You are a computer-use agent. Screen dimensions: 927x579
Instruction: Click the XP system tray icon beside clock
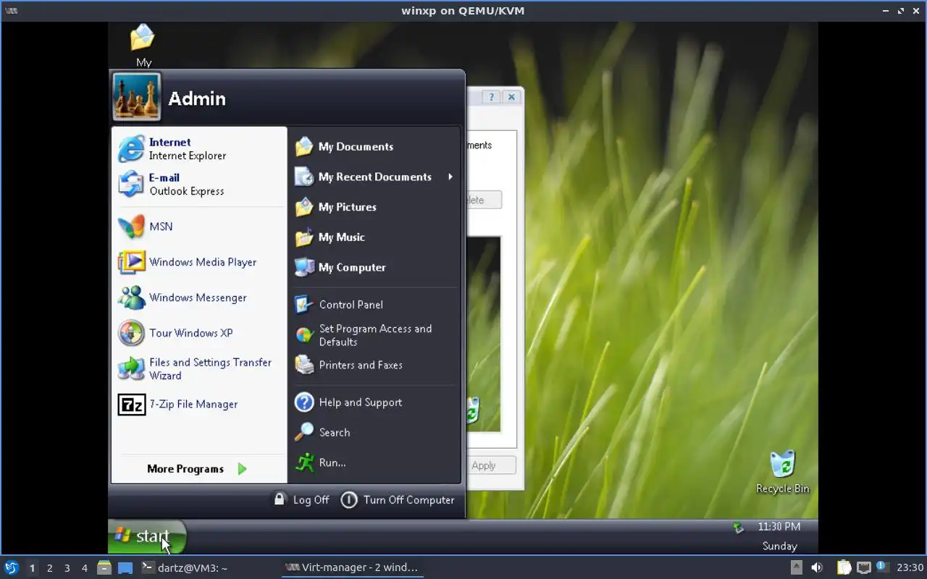(738, 528)
